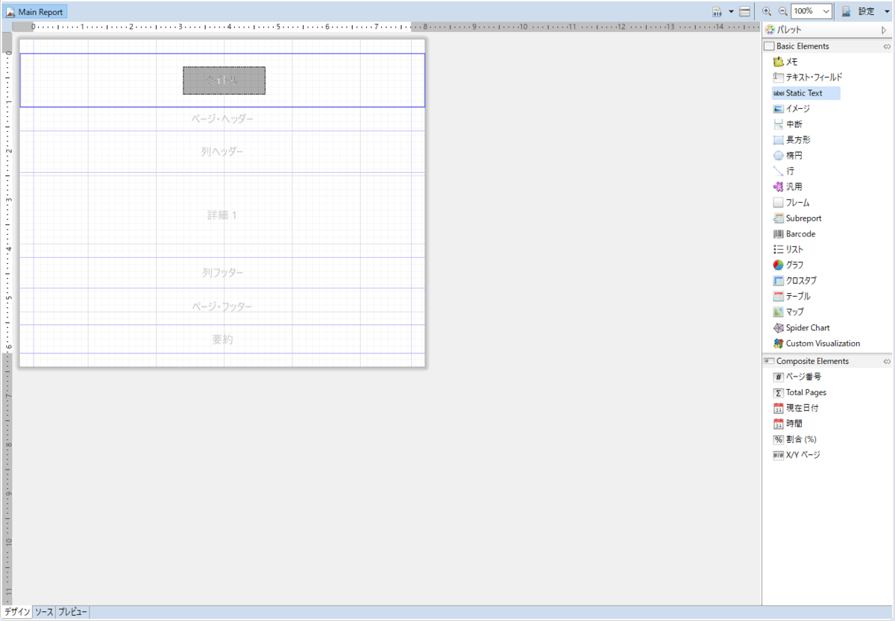Click the zoom out magnifier icon
The height and width of the screenshot is (621, 895).
tap(782, 11)
